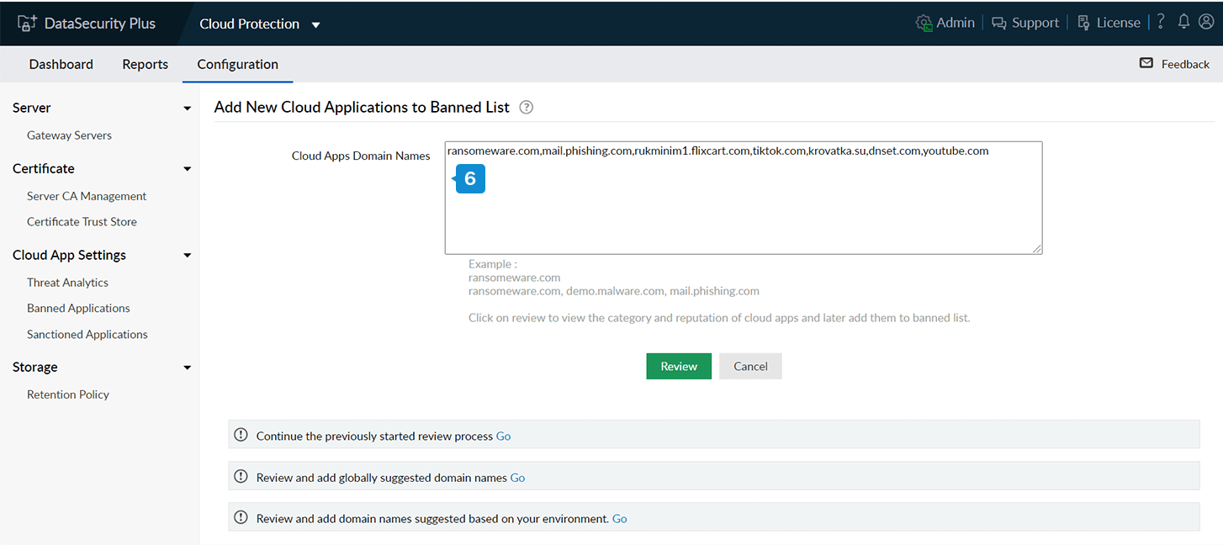Open the notifications bell icon
Viewport: 1223px width, 545px height.
click(x=1183, y=22)
